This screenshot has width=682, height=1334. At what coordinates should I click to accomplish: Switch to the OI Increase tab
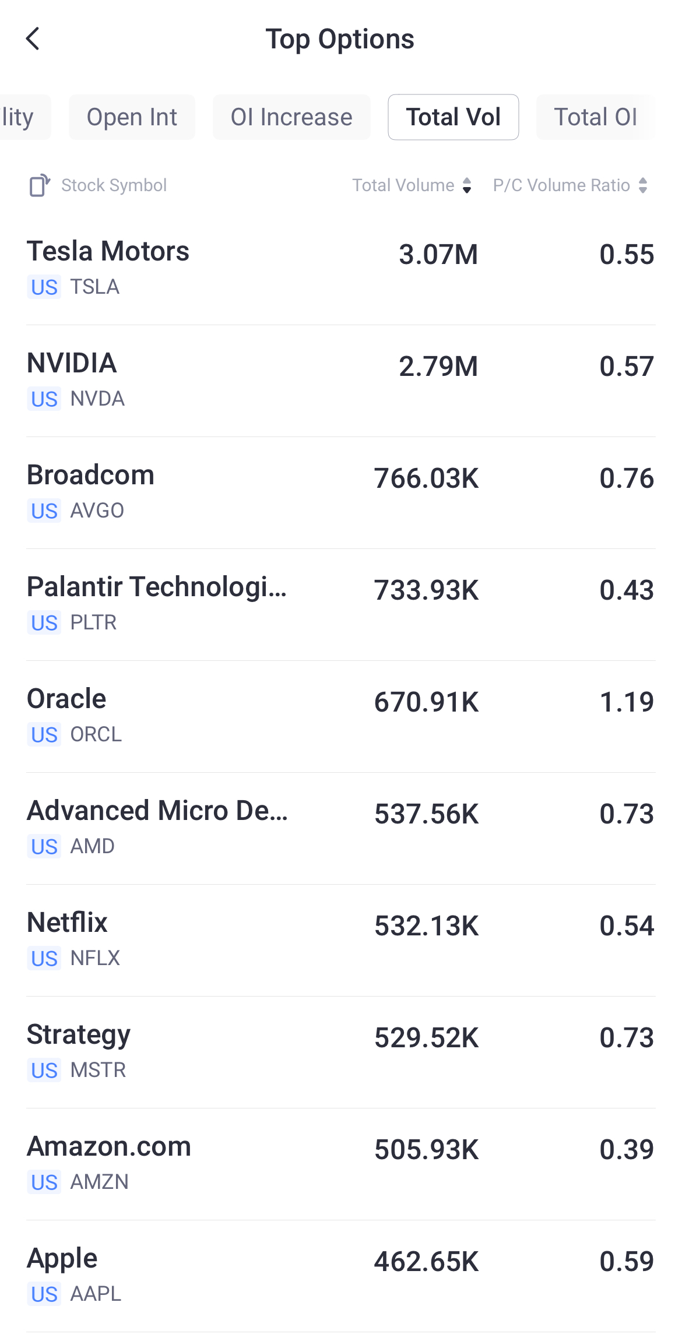[291, 117]
